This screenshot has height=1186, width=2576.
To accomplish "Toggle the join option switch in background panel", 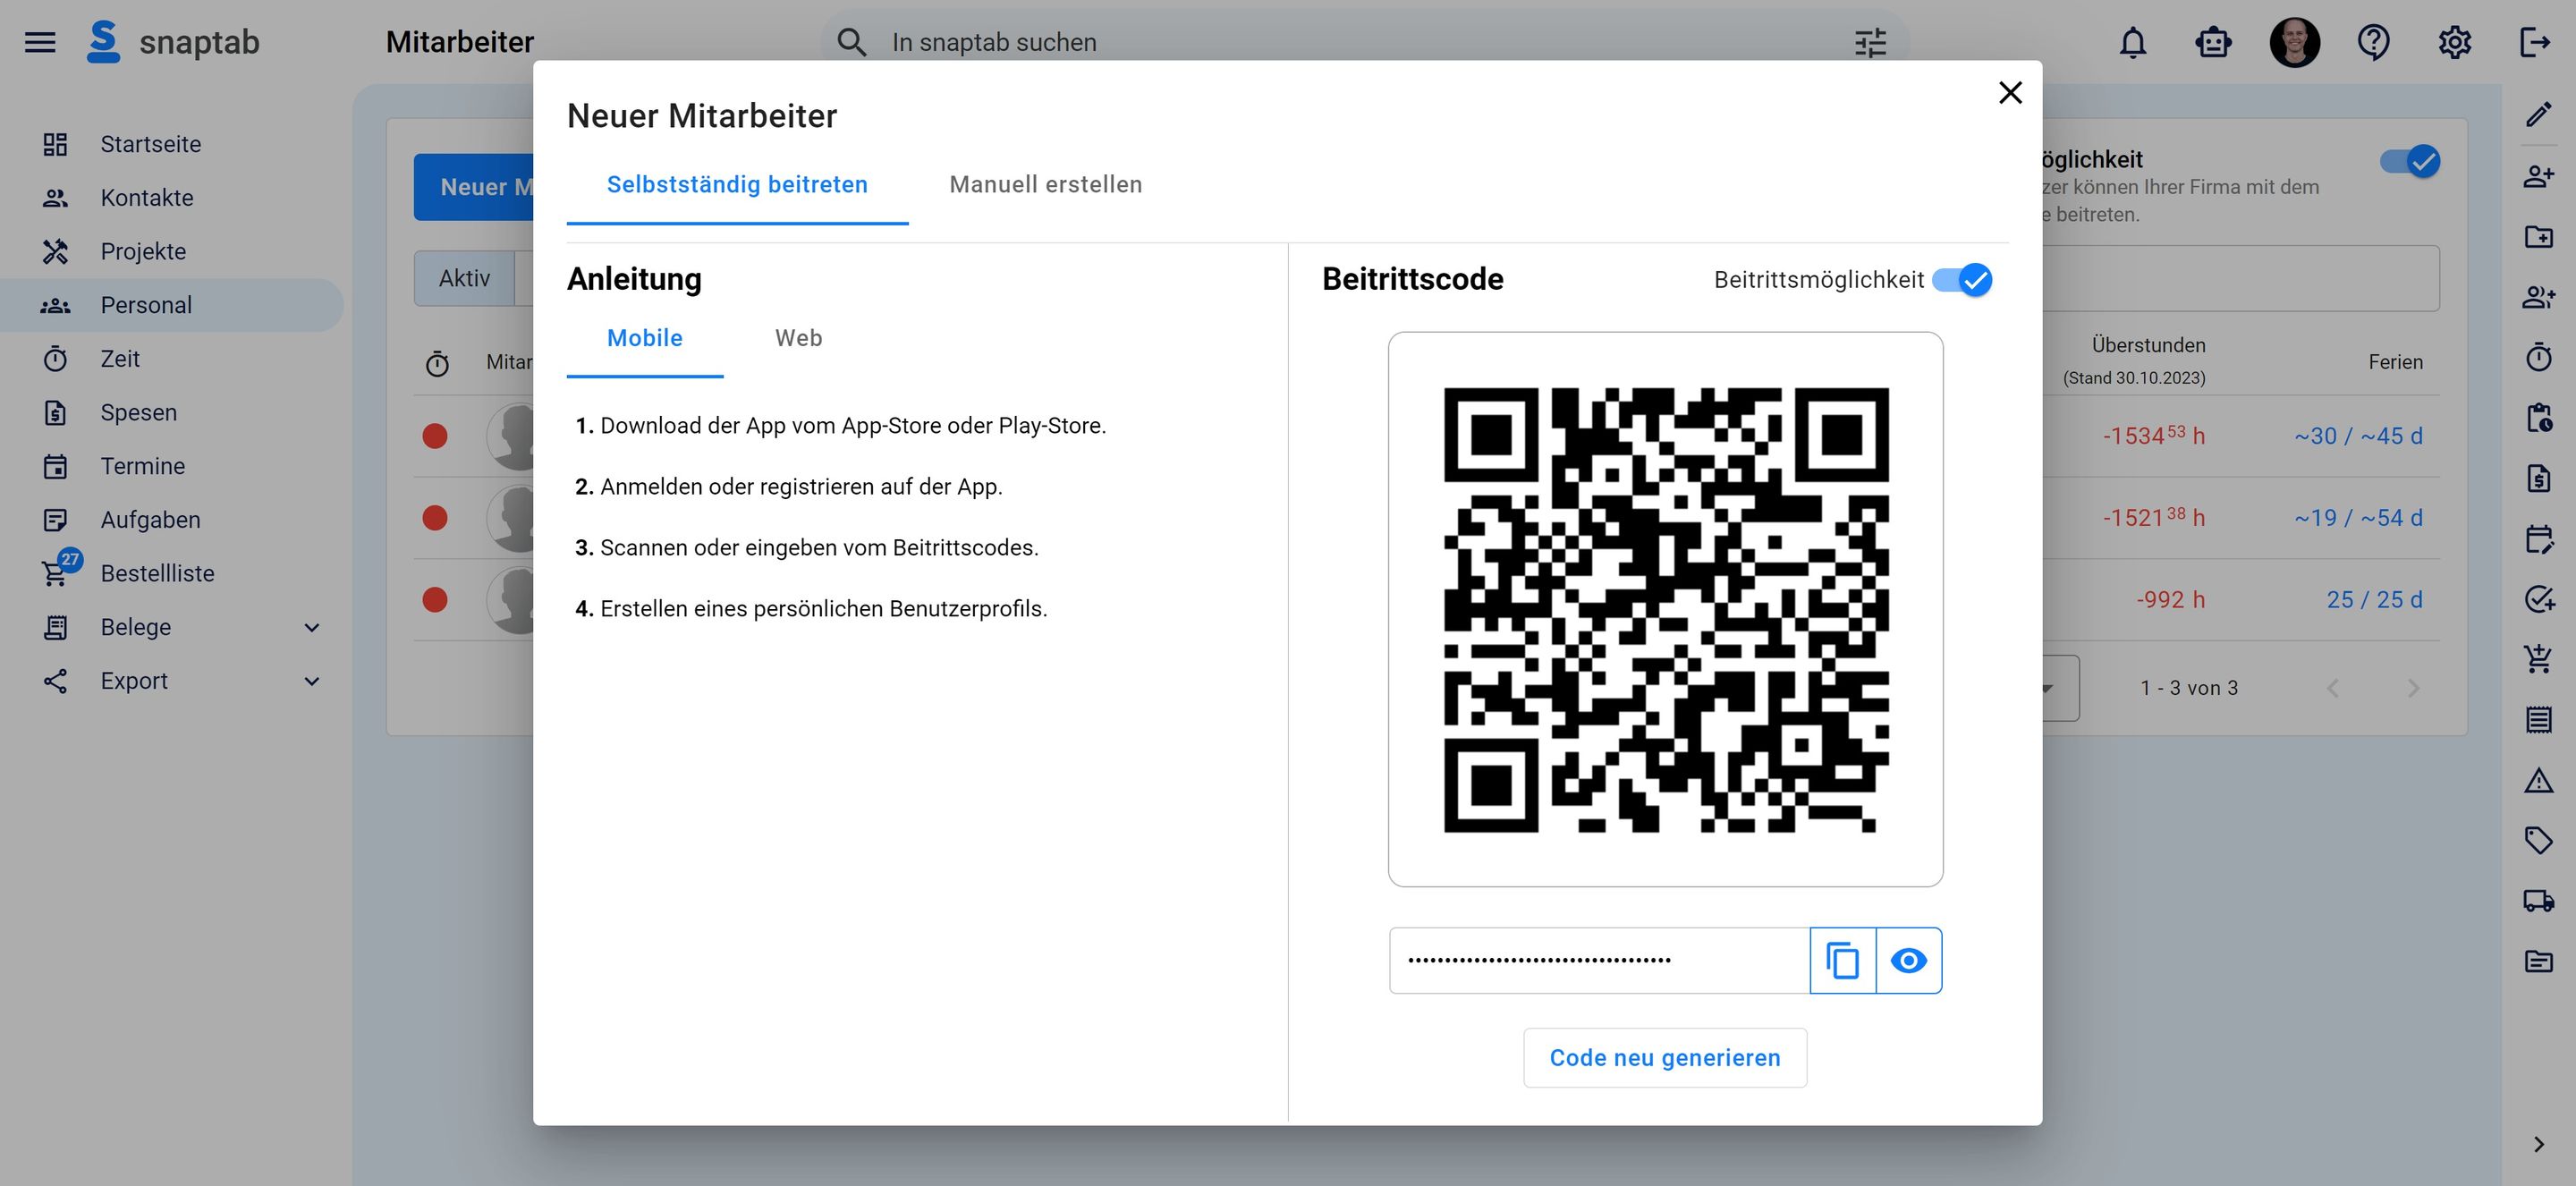I will point(2409,161).
